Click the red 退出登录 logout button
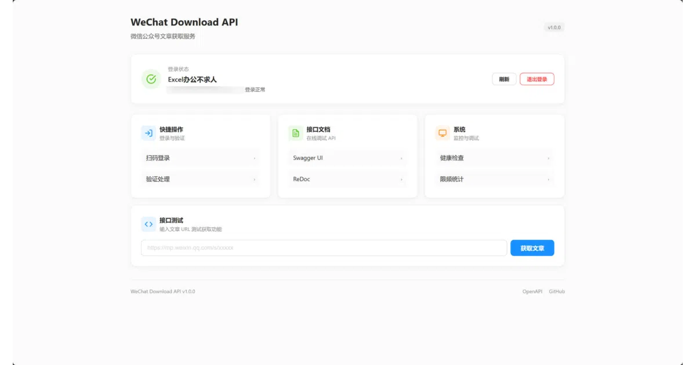 [x=537, y=79]
